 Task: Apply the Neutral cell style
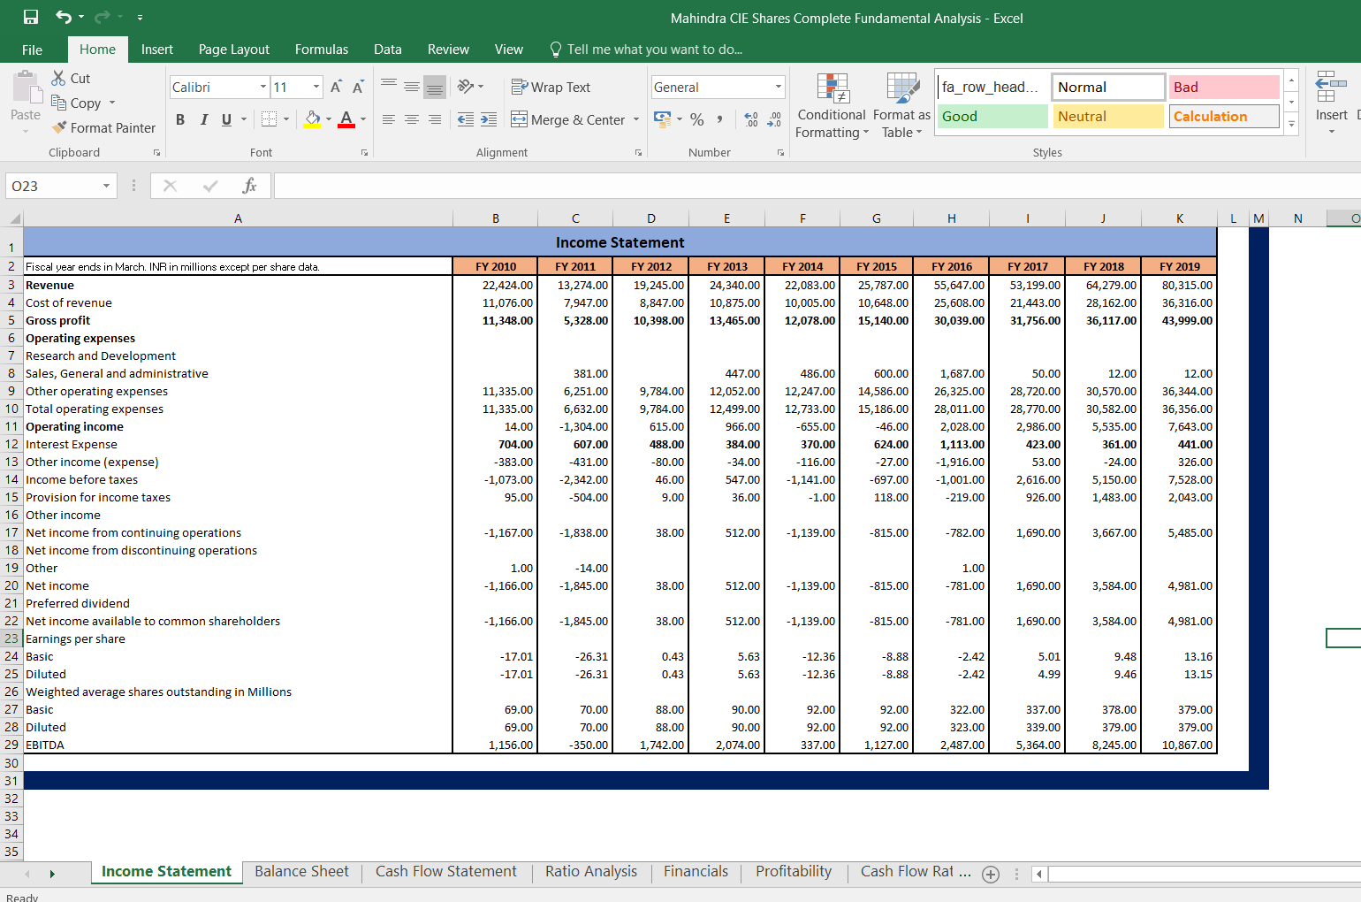[1108, 117]
